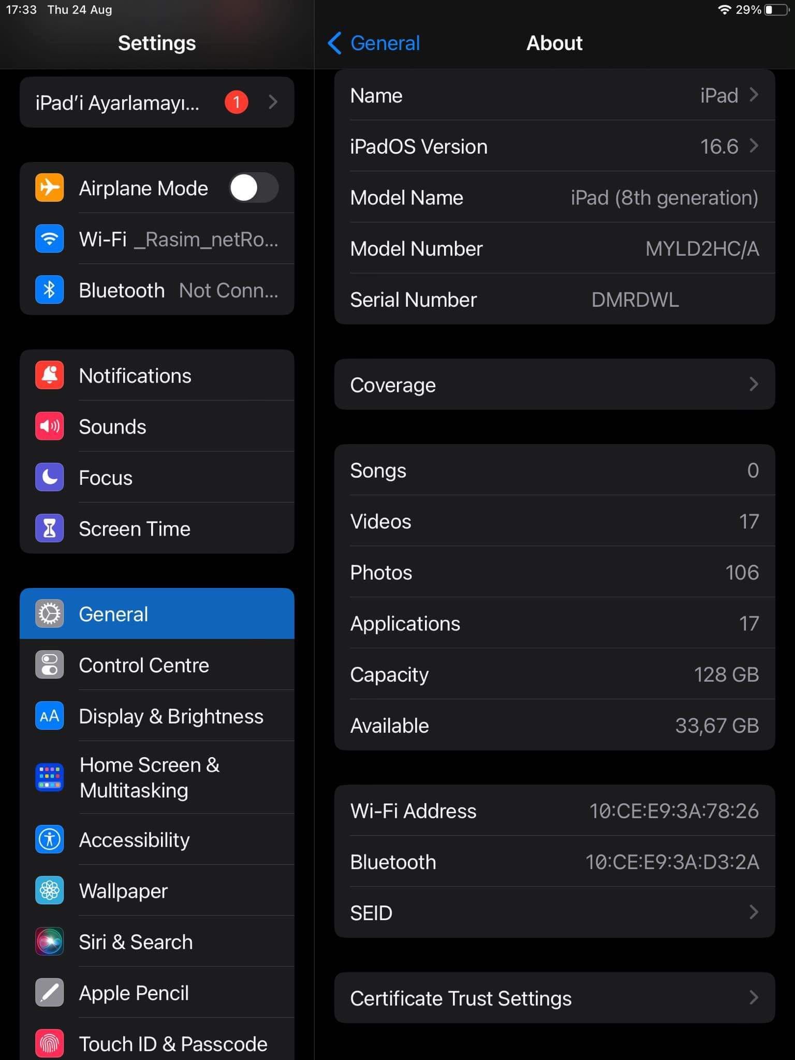Tap the Screen Time hourglass icon
Screen dimensions: 795x1060
49,528
